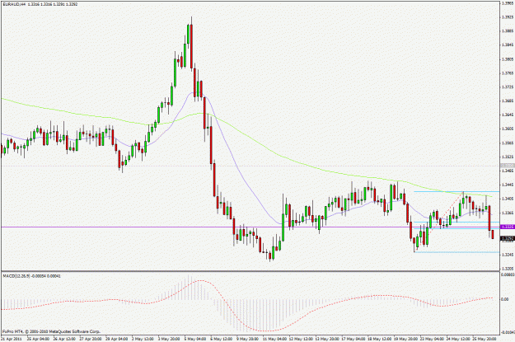515x342 pixels.
Task: Click the black current price tag 1.3292
Action: 507,238
